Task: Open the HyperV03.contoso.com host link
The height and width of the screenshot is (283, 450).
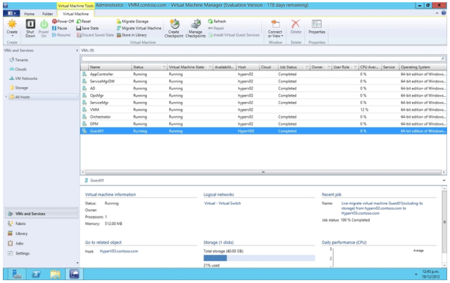Action: click(x=119, y=251)
